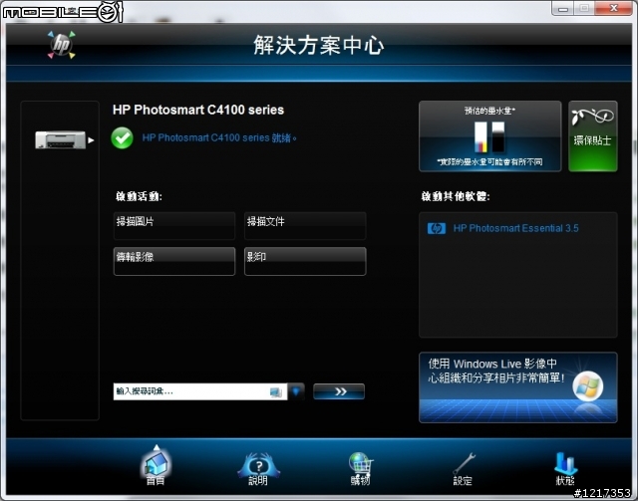
Task: Click the HP Photosmart C4100 series heading
Action: pos(198,110)
